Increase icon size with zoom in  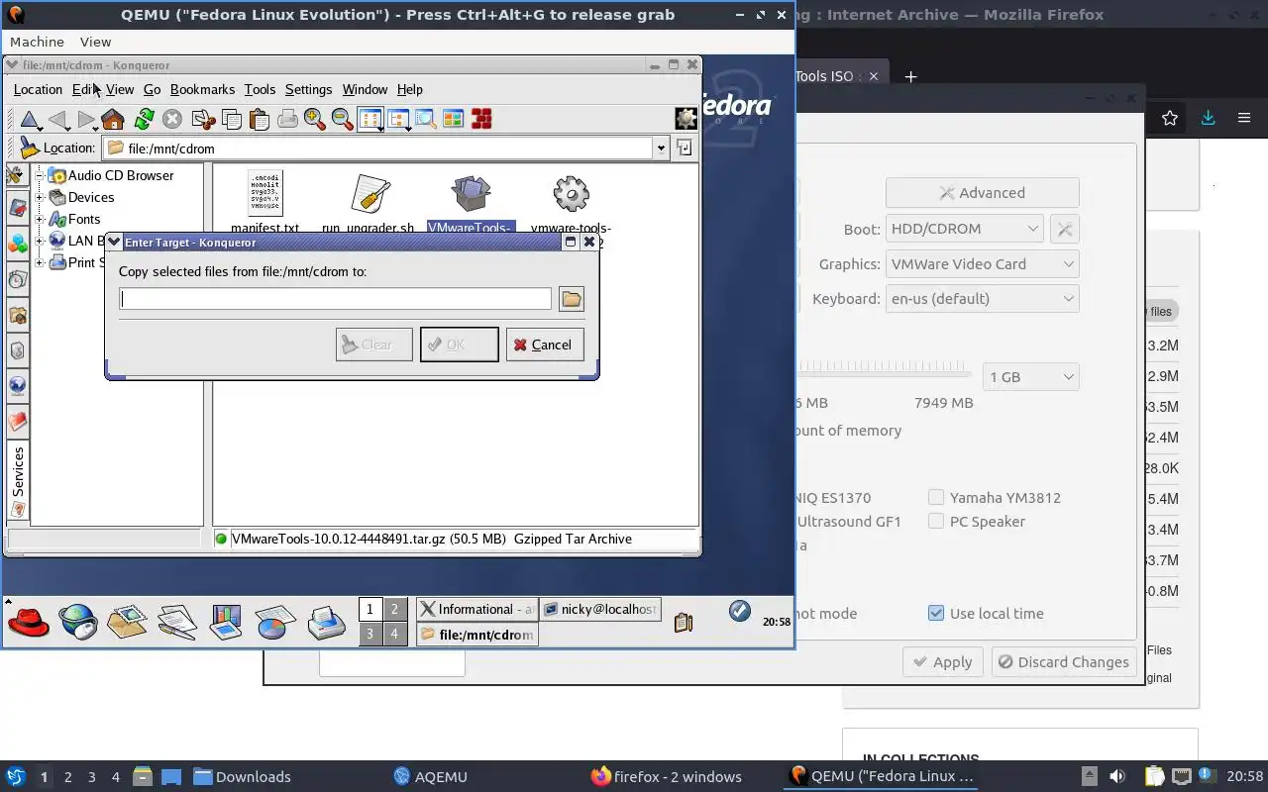pyautogui.click(x=315, y=120)
